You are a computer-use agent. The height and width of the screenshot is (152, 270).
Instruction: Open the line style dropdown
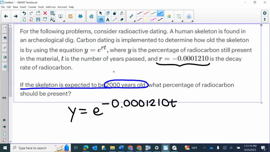179,16
